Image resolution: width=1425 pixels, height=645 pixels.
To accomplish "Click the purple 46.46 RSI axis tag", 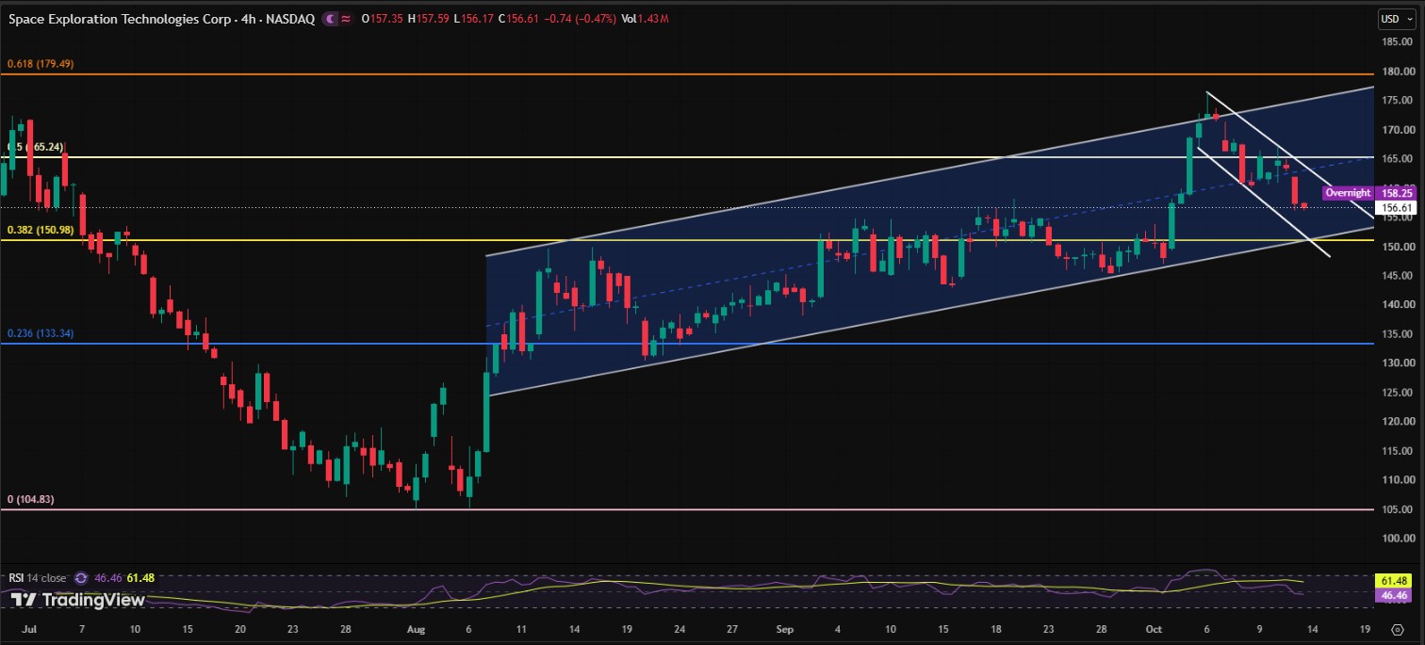I will [1395, 596].
